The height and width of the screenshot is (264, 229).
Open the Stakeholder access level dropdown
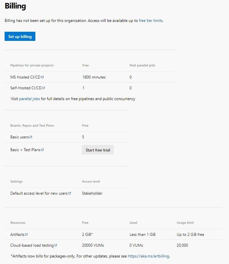(92, 193)
